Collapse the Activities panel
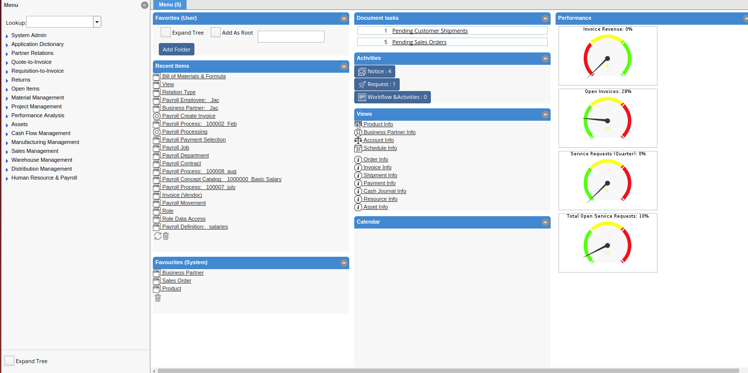This screenshot has height=373, width=748. pyautogui.click(x=545, y=58)
